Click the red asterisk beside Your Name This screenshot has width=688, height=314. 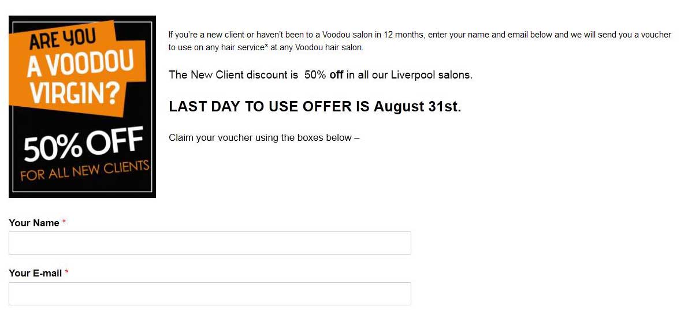click(64, 222)
